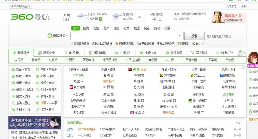Click the 邮箱帐号 email input field

(193, 19)
